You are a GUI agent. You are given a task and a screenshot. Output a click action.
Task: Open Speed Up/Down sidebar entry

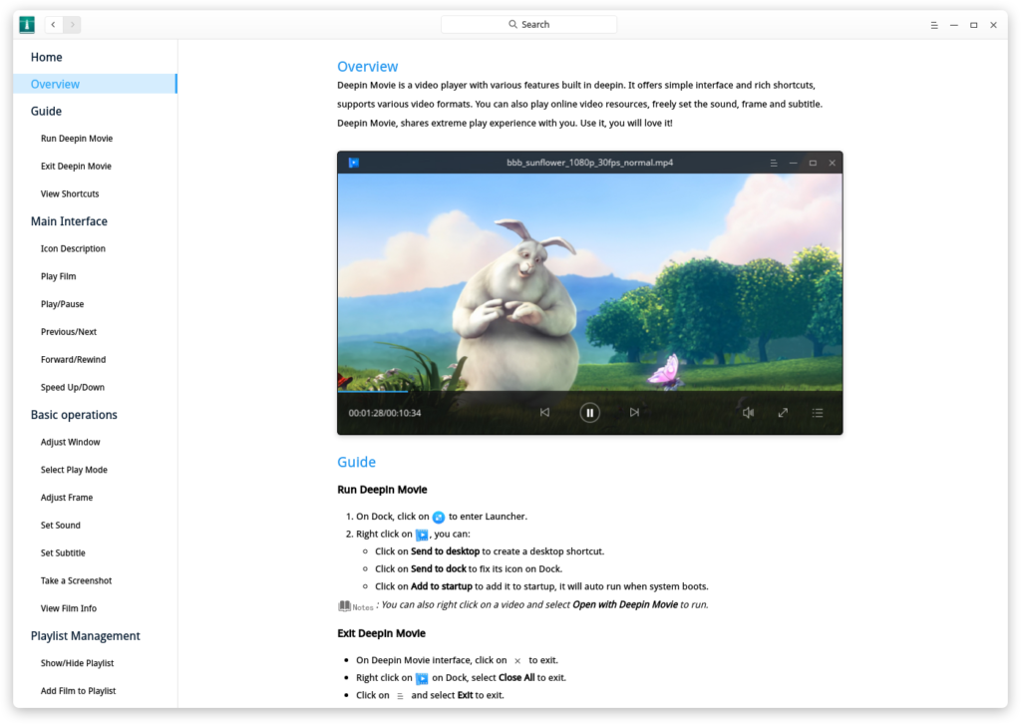[x=72, y=387]
